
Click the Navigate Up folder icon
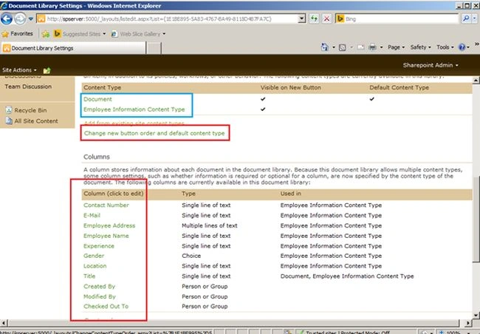47,71
